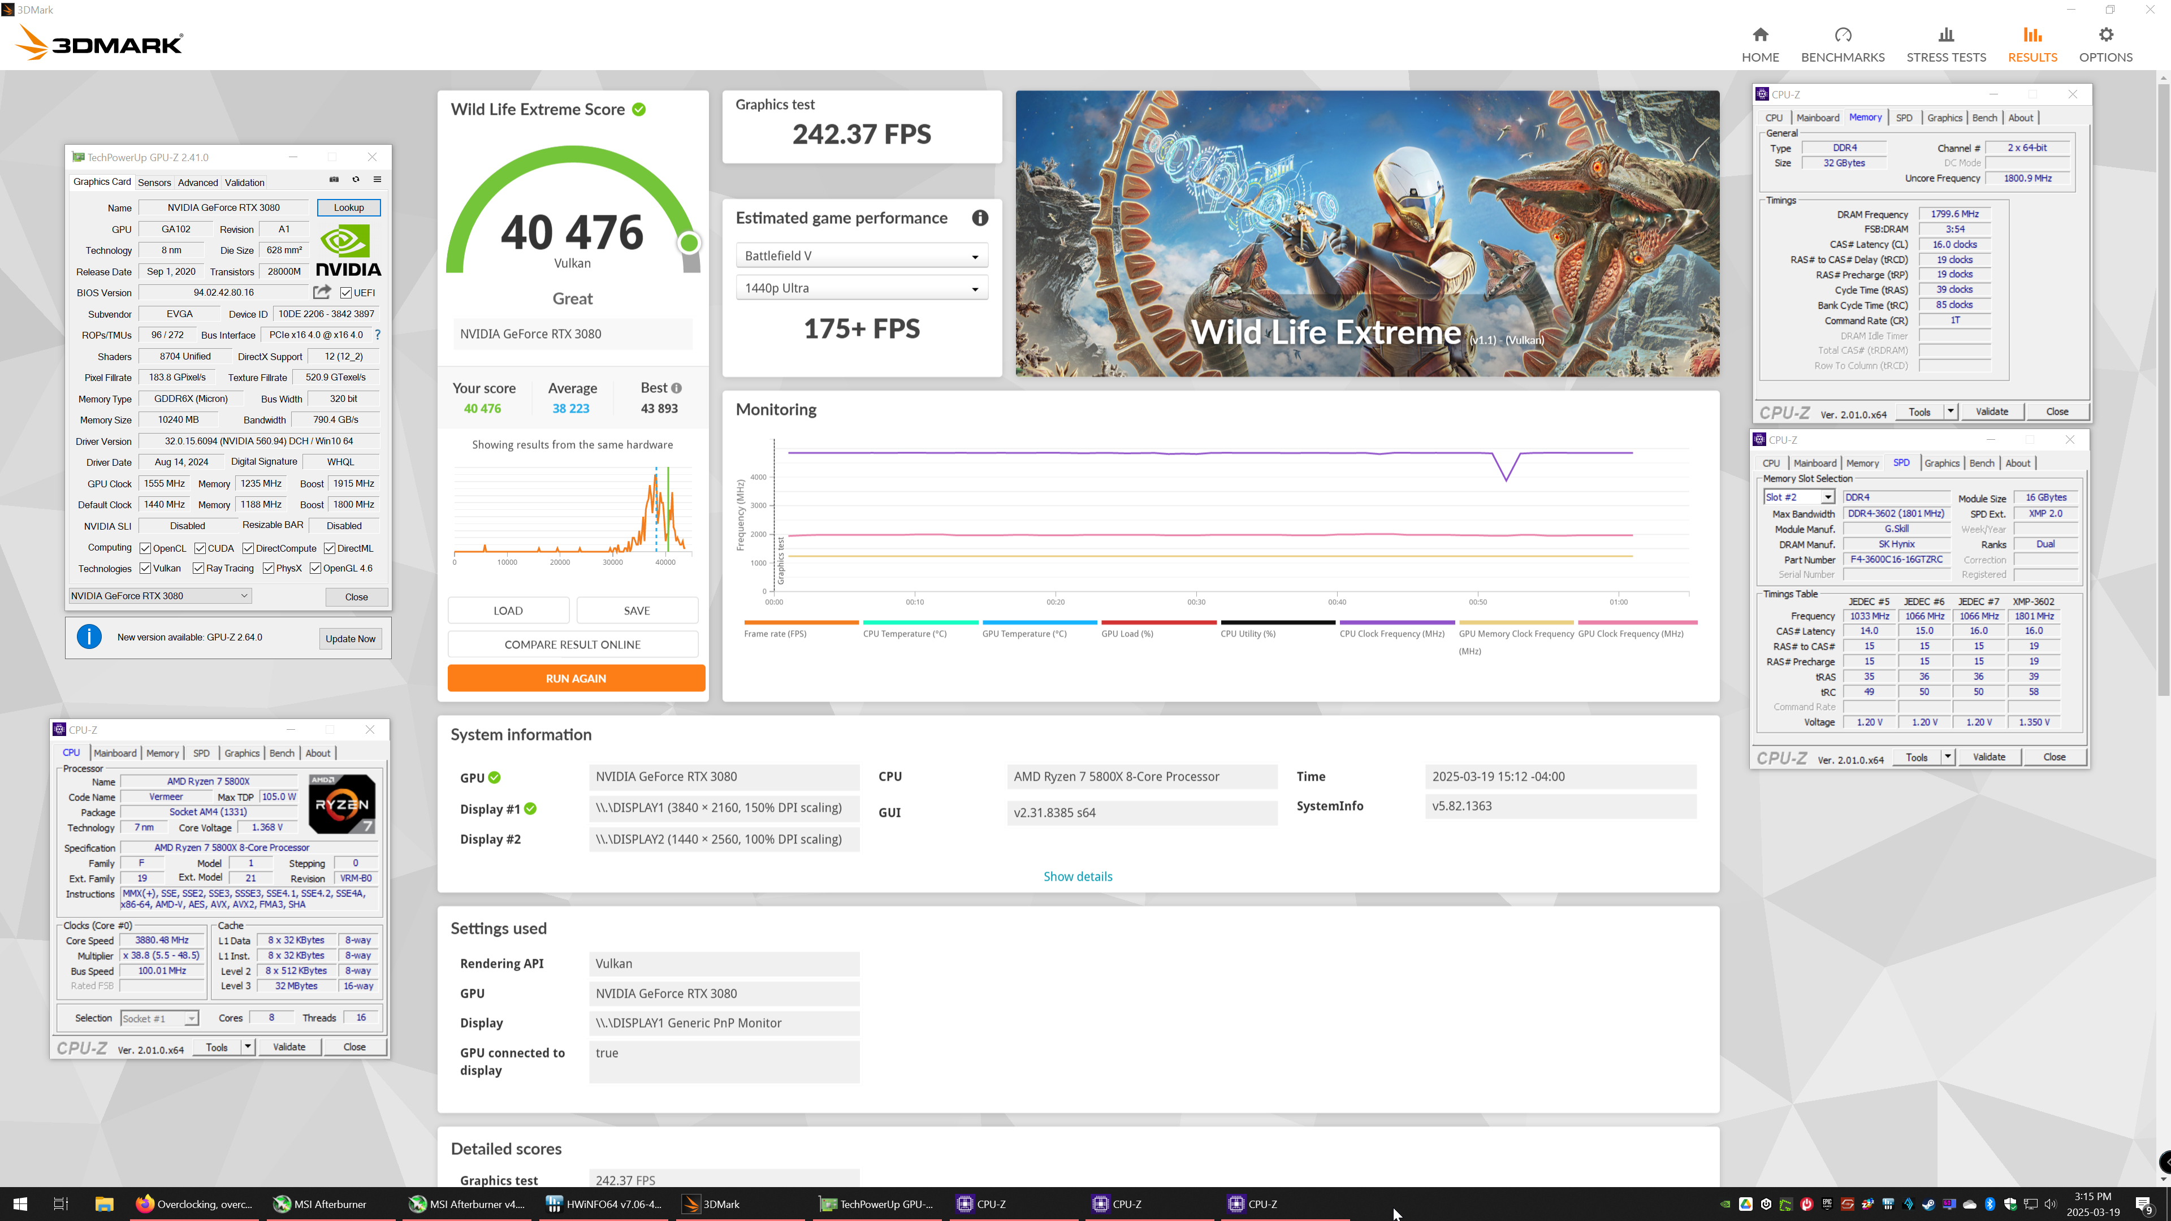Toggle the OpenGL 4.6 checkbox
The image size is (2171, 1221).
tap(315, 568)
